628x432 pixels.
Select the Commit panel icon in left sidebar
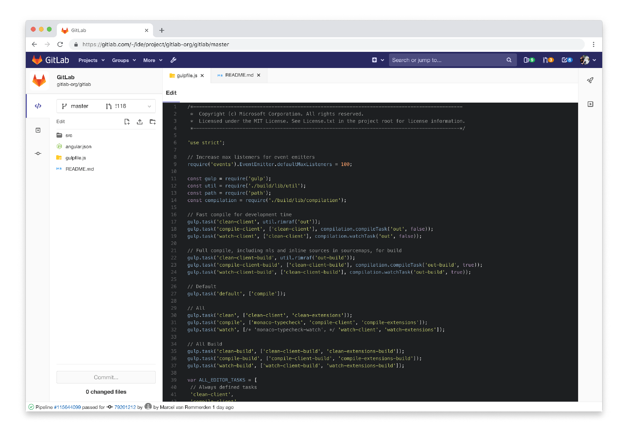coord(38,153)
